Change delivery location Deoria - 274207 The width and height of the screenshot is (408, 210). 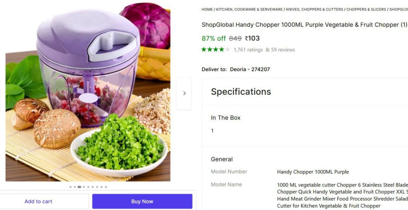pyautogui.click(x=250, y=69)
